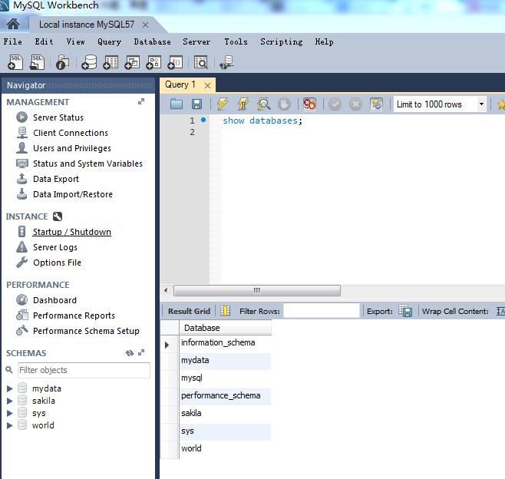Toggle auto-commit mode icon
This screenshot has width=505, height=479.
(x=376, y=104)
